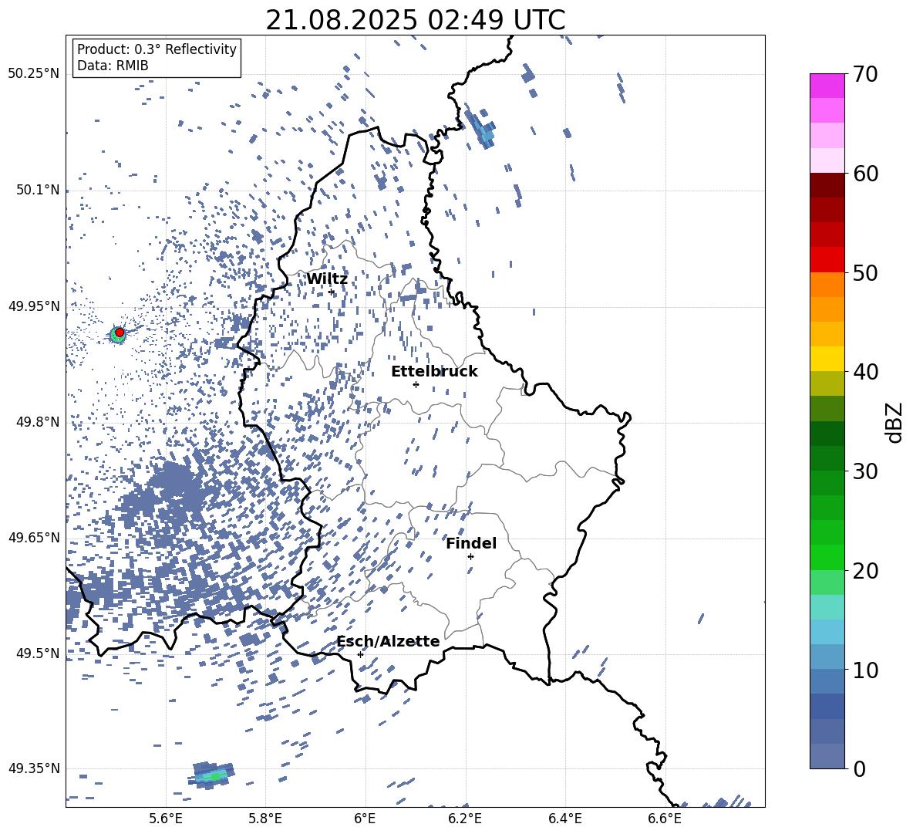
Task: Click the latitude label 50.1°N
Action: pos(39,191)
